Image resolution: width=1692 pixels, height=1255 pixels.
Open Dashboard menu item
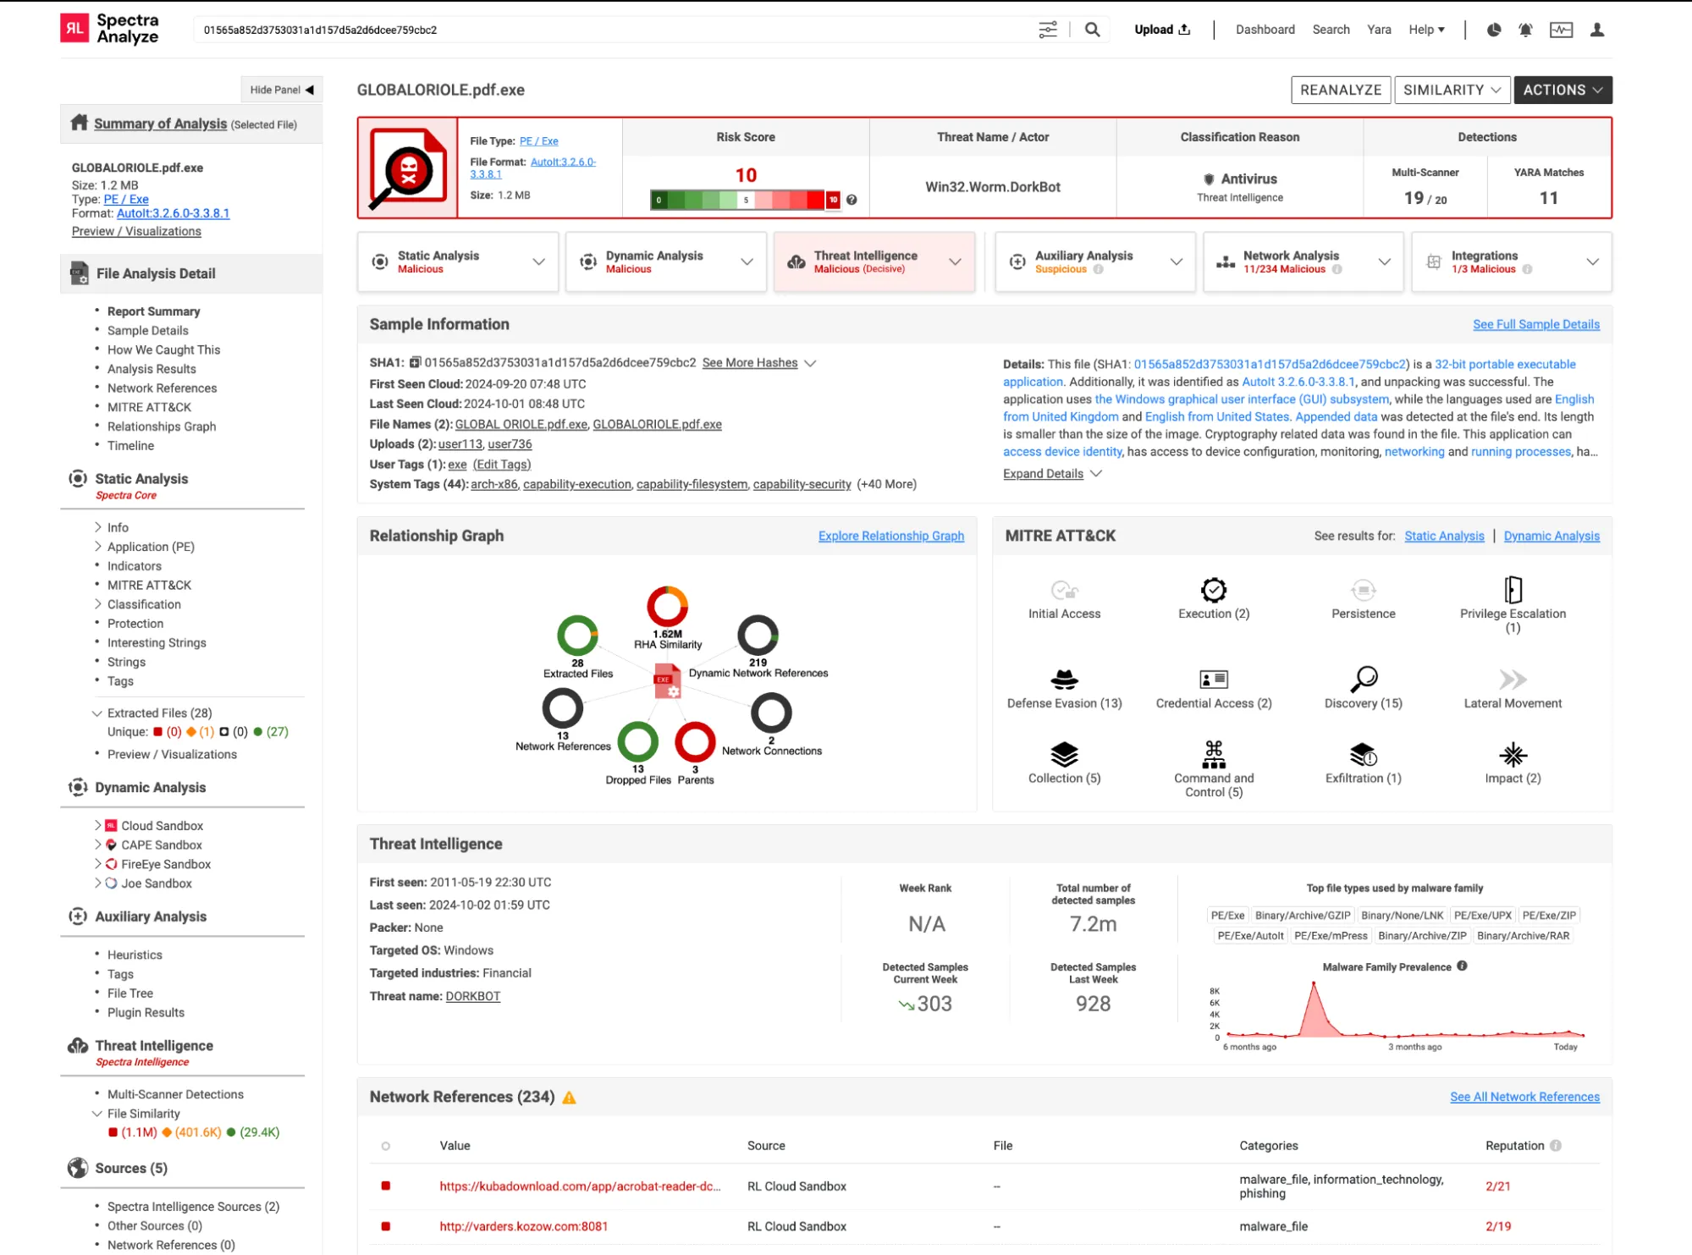[1265, 30]
